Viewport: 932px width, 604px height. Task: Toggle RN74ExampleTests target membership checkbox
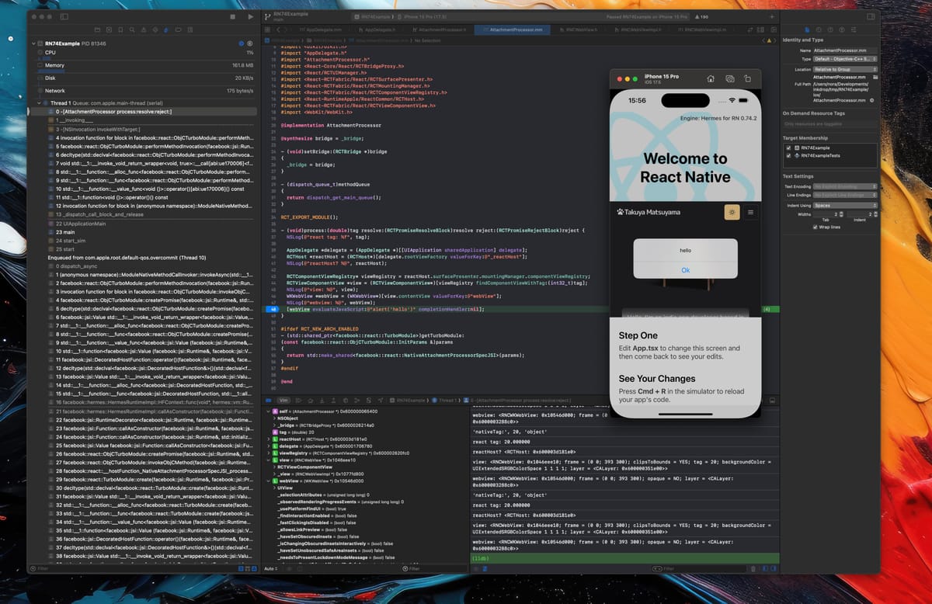[788, 155]
